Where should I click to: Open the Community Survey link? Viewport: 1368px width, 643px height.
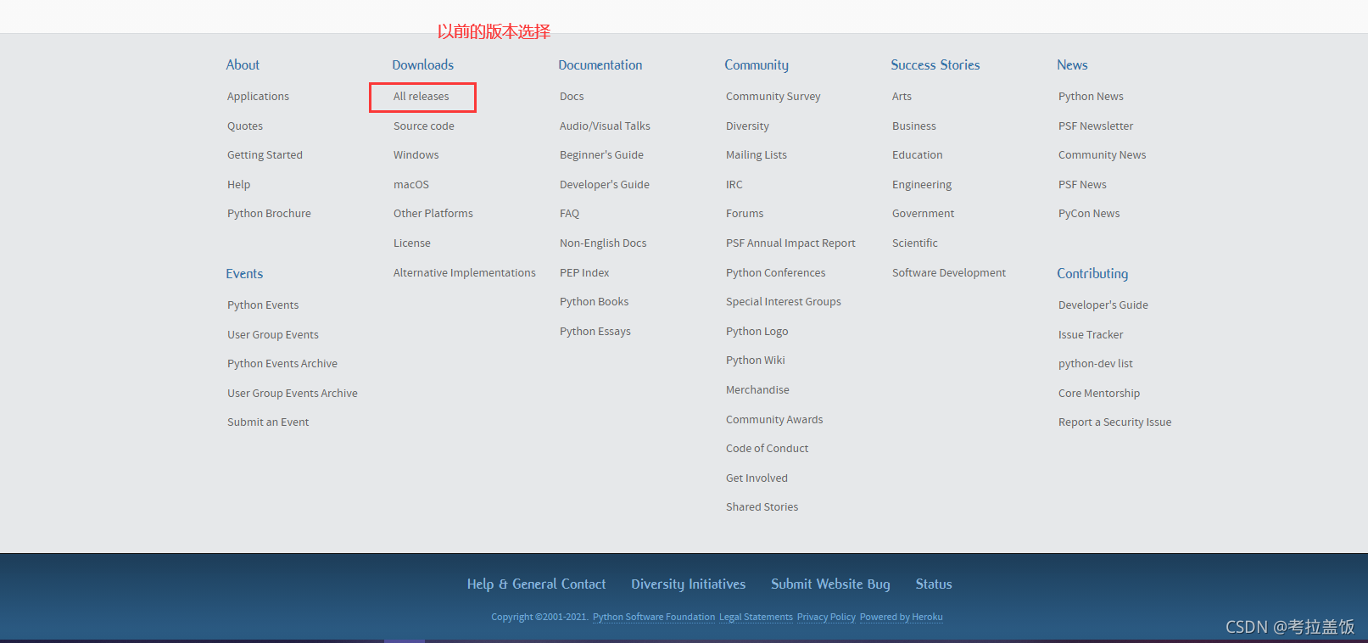point(773,97)
